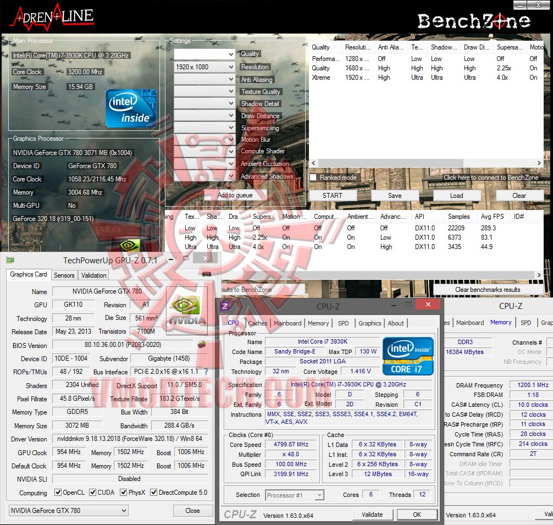Select the Performa... preset row
The image size is (553, 525).
pyautogui.click(x=426, y=59)
